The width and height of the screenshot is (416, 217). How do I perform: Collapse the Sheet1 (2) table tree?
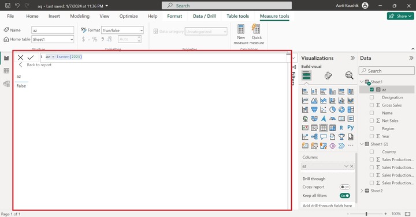362,144
